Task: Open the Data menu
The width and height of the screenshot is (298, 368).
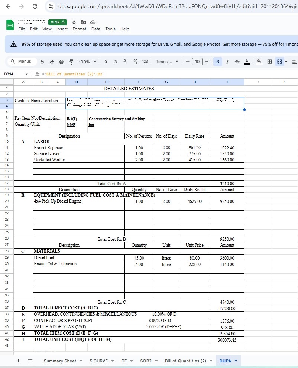Action: (95, 29)
